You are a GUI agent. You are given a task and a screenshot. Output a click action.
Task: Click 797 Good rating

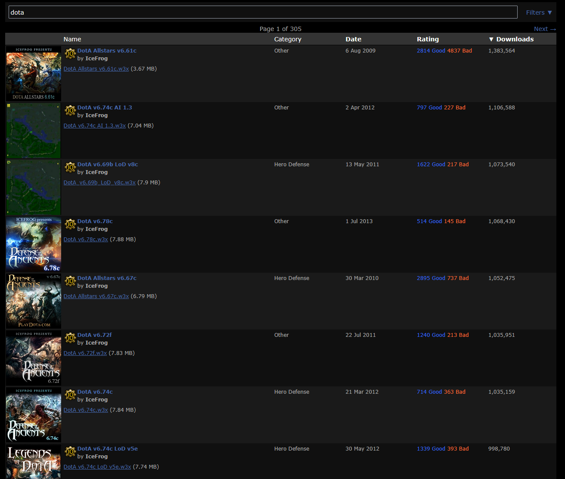coord(429,107)
